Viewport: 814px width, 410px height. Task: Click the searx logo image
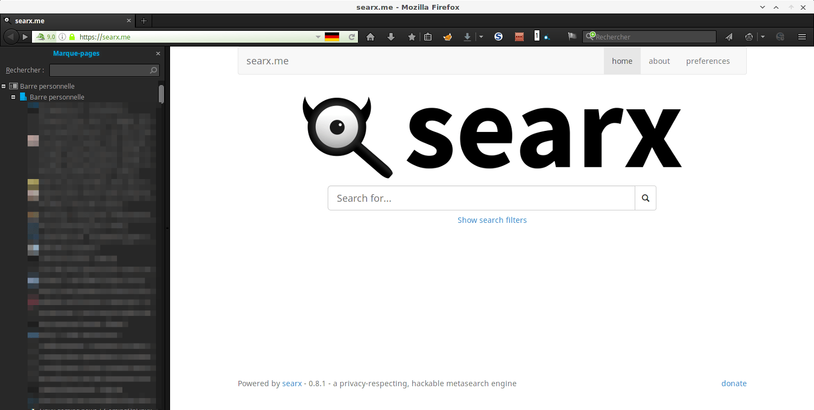point(492,137)
